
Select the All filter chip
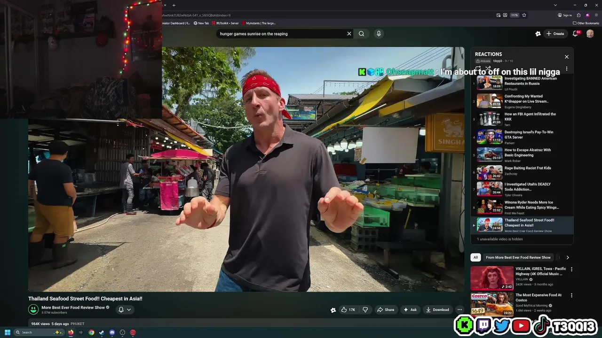475,257
